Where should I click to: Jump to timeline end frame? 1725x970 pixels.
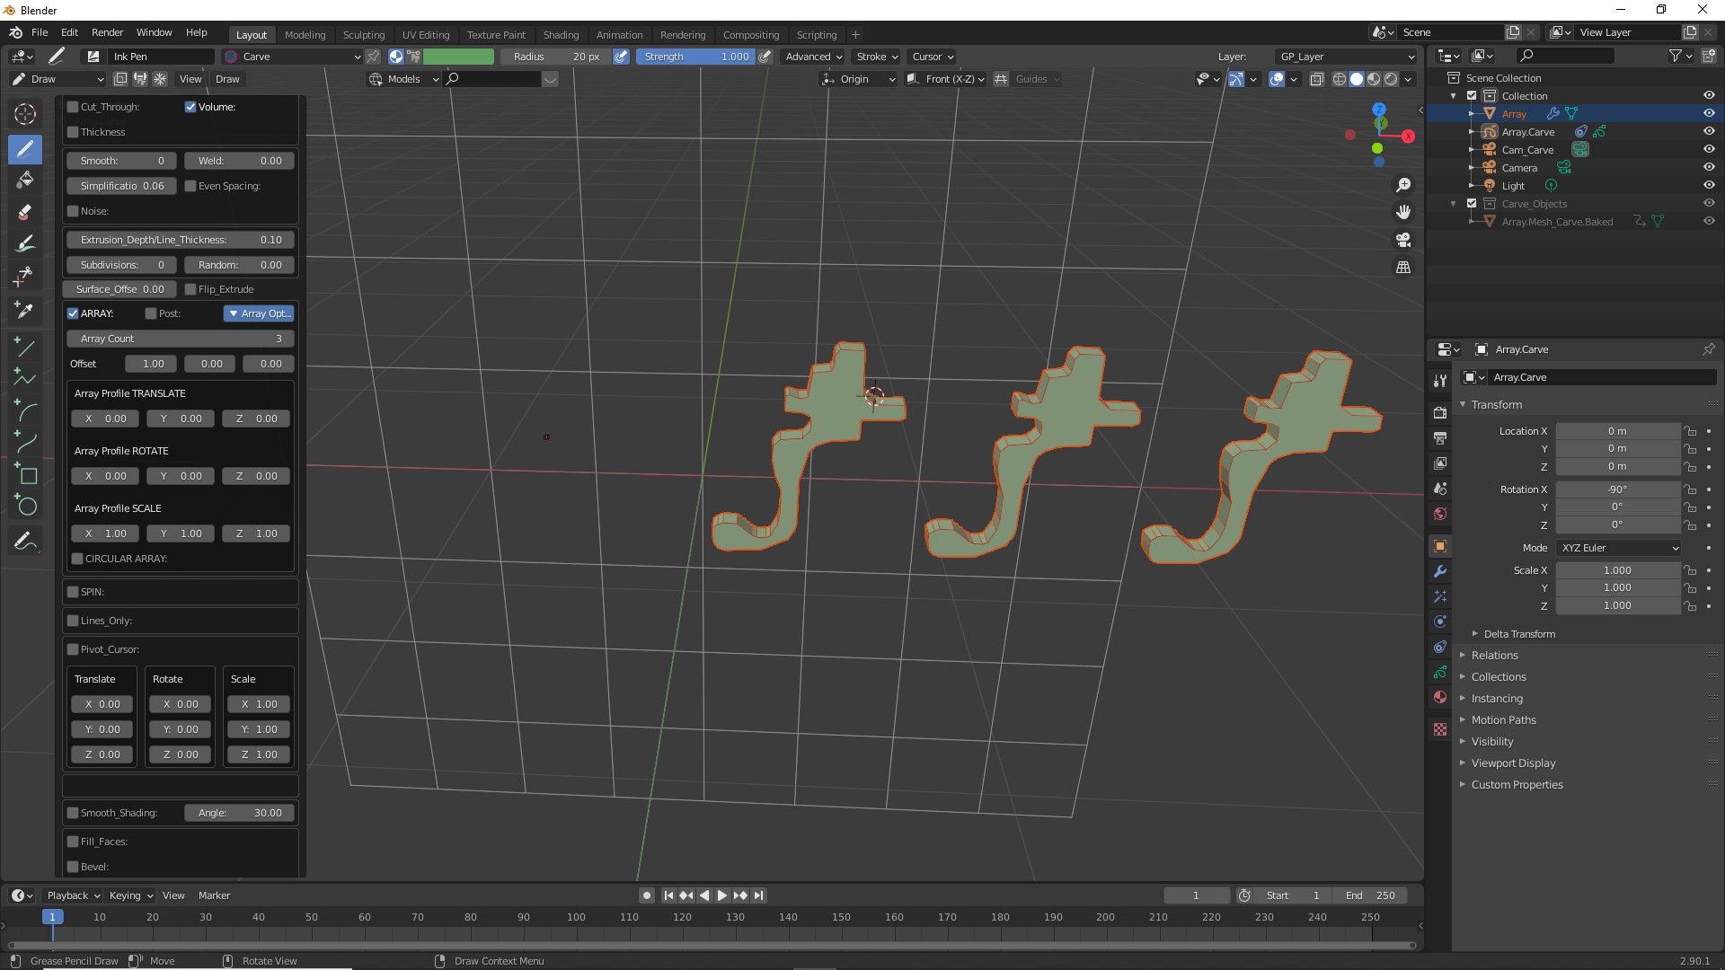click(759, 895)
